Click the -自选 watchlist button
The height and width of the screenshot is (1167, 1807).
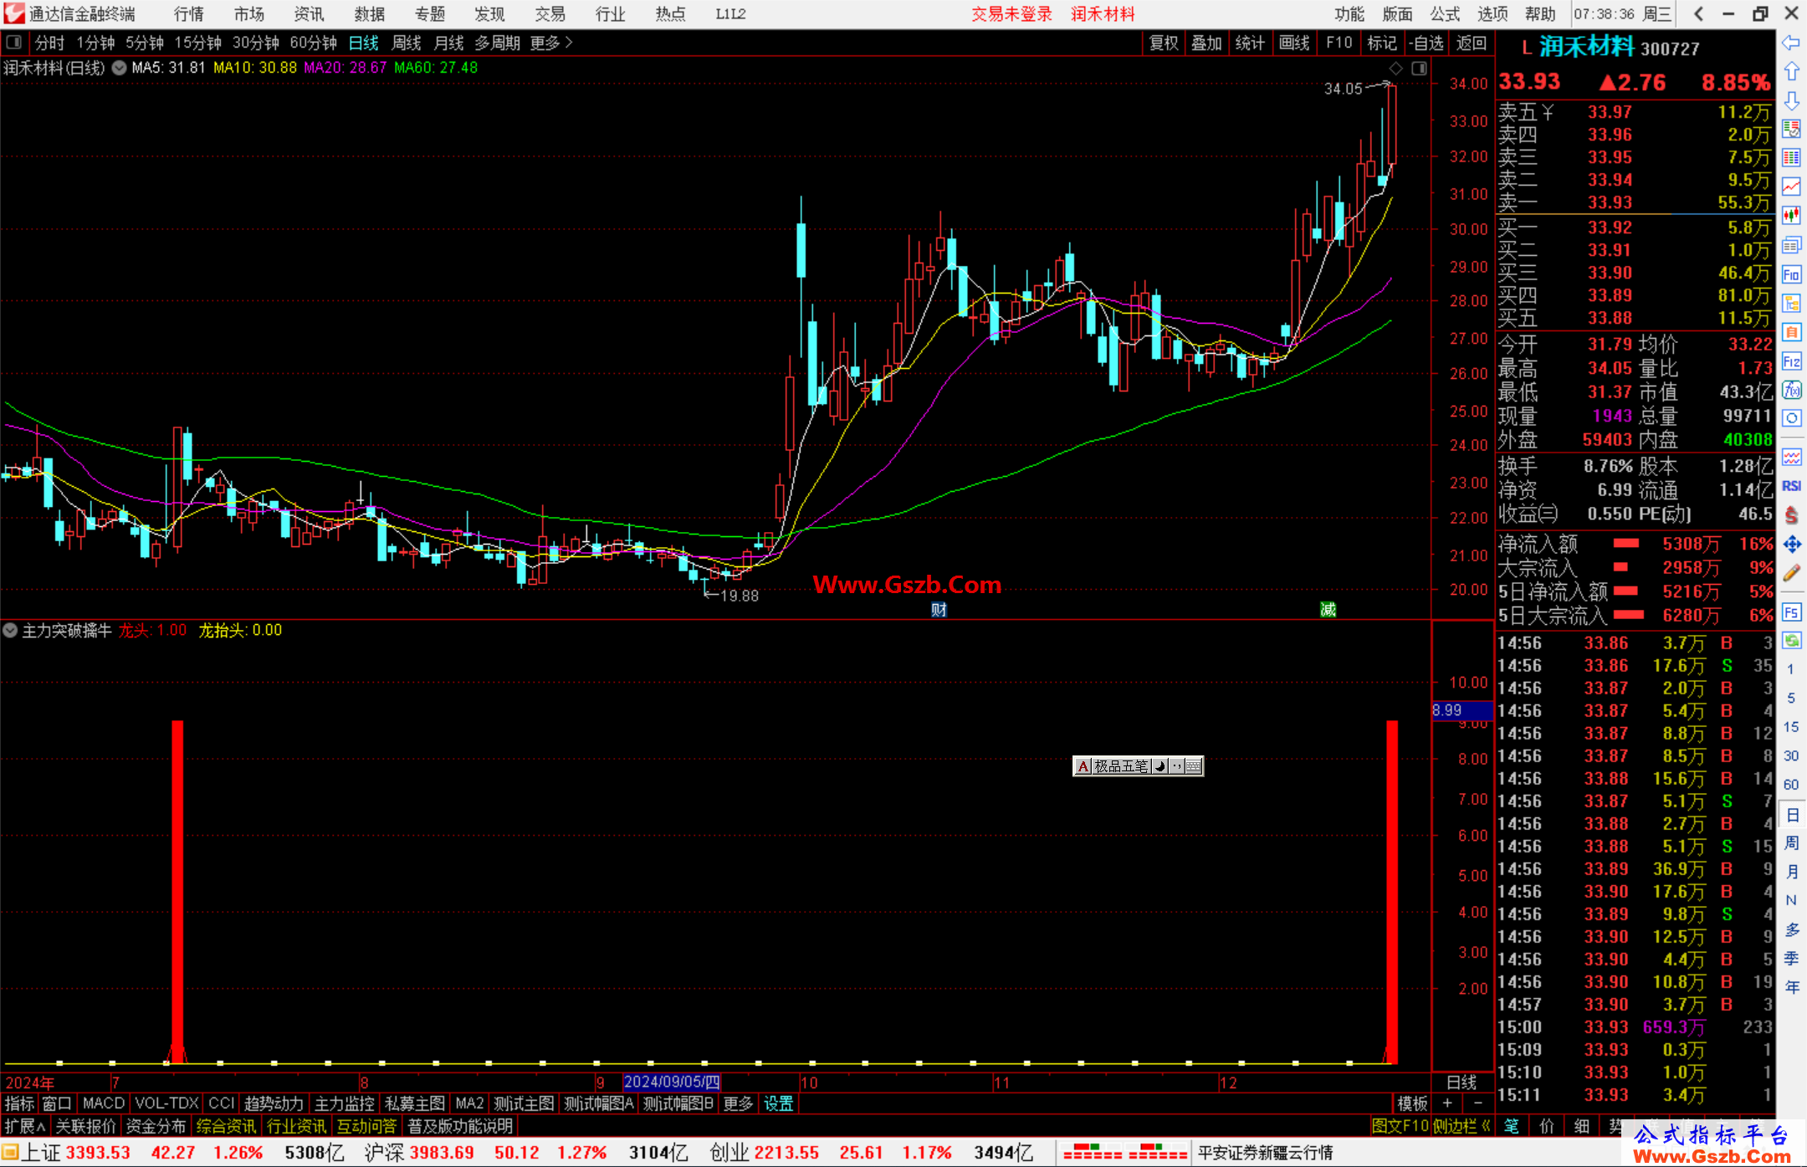(x=1426, y=43)
